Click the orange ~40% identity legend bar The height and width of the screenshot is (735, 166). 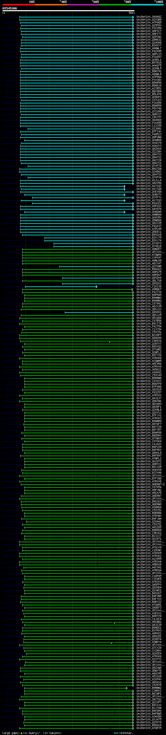click(51, 5)
